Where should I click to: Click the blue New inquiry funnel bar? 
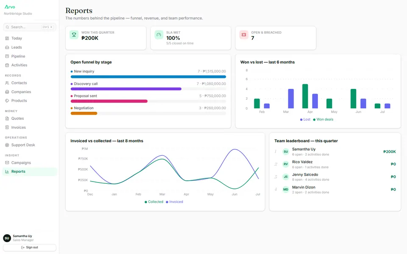148,77
